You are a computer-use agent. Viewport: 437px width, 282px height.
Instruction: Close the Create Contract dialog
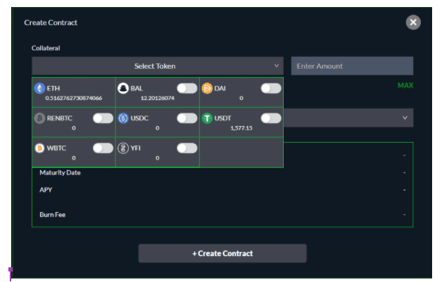[x=413, y=22]
